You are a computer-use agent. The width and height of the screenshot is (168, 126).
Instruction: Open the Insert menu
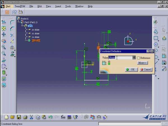point(58,6)
